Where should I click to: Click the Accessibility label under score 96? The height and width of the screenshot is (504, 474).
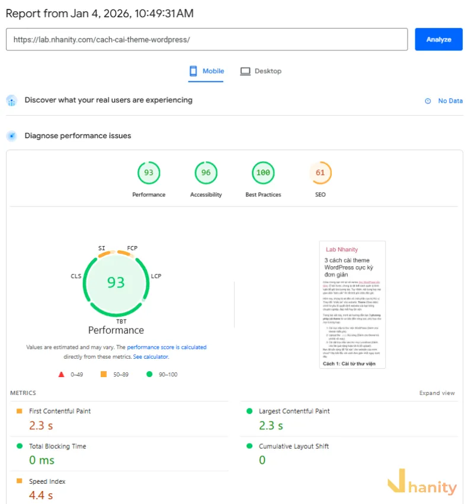(x=206, y=195)
